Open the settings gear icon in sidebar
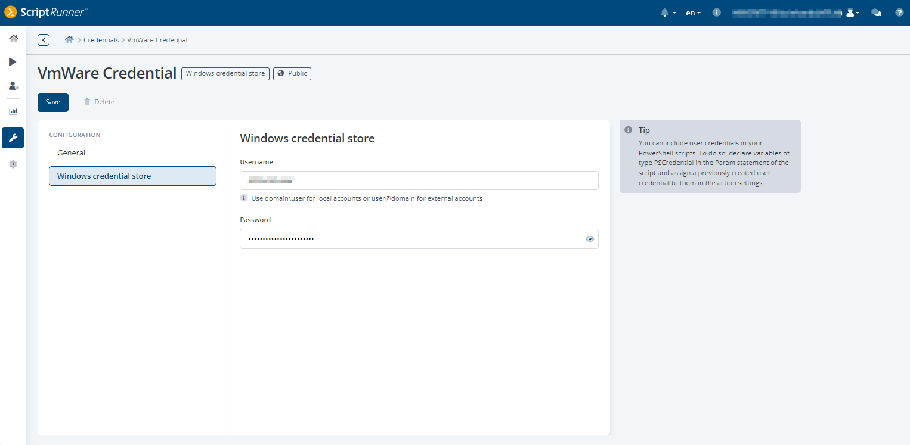 [13, 164]
